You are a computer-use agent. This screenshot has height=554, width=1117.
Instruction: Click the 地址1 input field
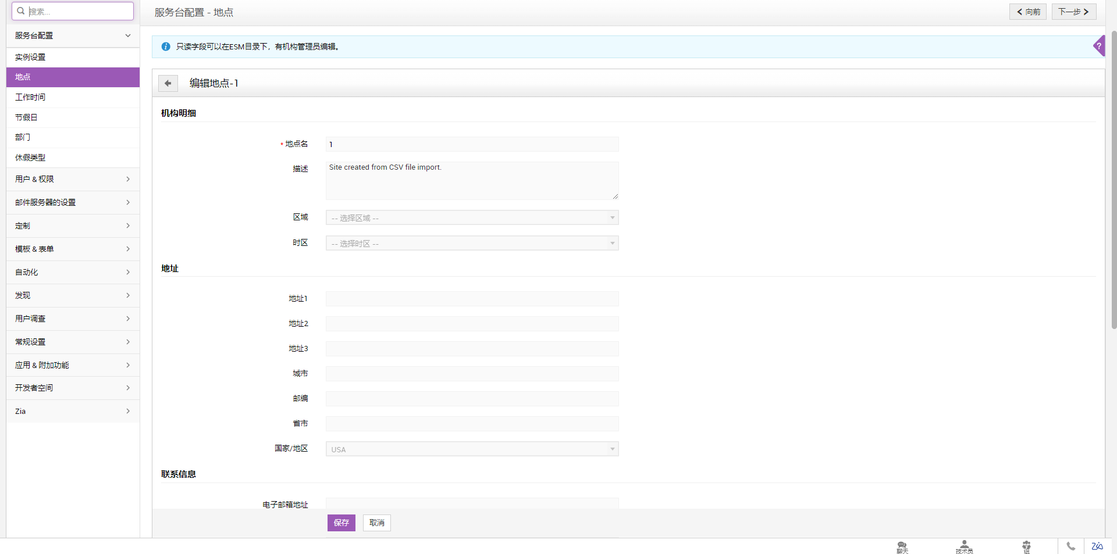[x=472, y=299]
